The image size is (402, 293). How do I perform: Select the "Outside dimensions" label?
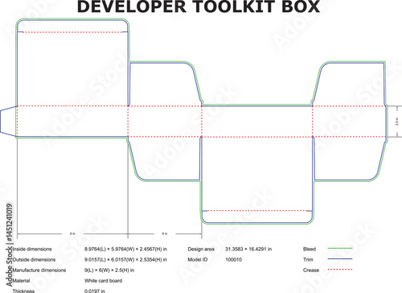[34, 259]
